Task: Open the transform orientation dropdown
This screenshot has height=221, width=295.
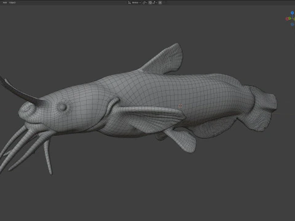Action: coord(135,2)
